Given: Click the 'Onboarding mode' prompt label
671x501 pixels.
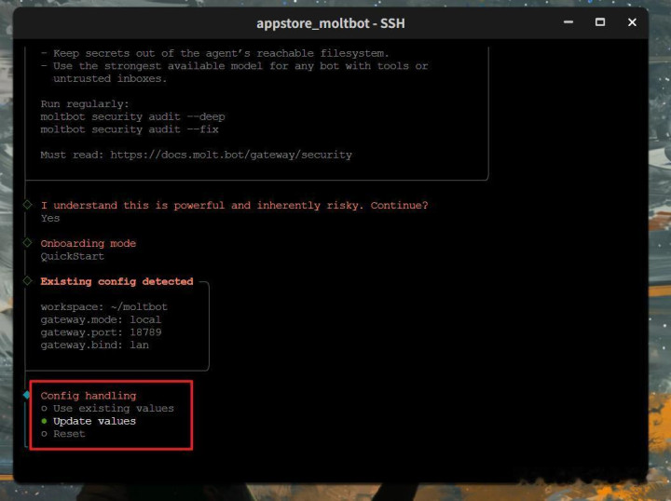Looking at the screenshot, I should click(x=89, y=243).
